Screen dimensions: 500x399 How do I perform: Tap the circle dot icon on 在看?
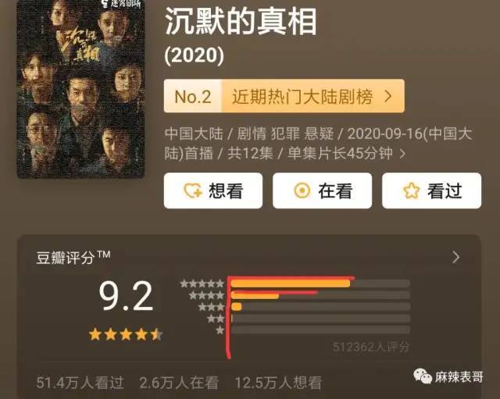pyautogui.click(x=302, y=191)
